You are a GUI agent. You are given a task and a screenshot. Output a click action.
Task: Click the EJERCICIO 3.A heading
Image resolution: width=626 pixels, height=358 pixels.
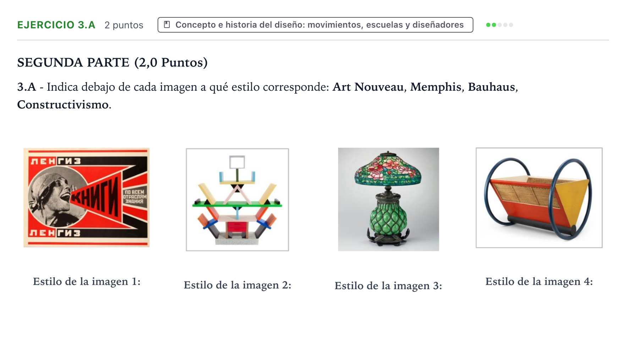coord(56,25)
